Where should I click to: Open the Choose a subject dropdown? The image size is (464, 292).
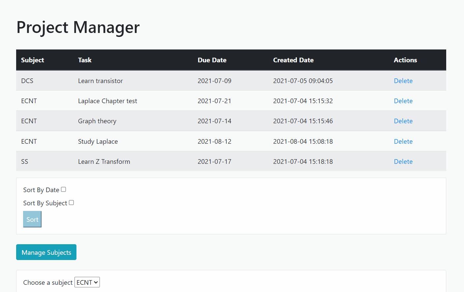pyautogui.click(x=87, y=282)
